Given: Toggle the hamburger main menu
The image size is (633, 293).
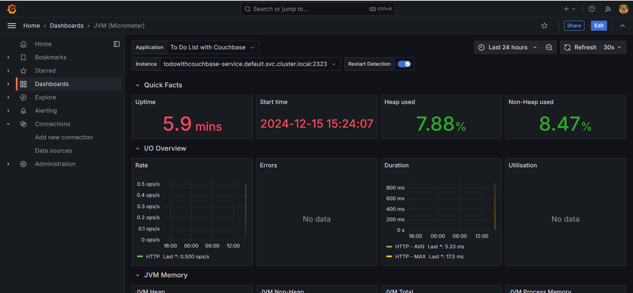Looking at the screenshot, I should pyautogui.click(x=12, y=26).
